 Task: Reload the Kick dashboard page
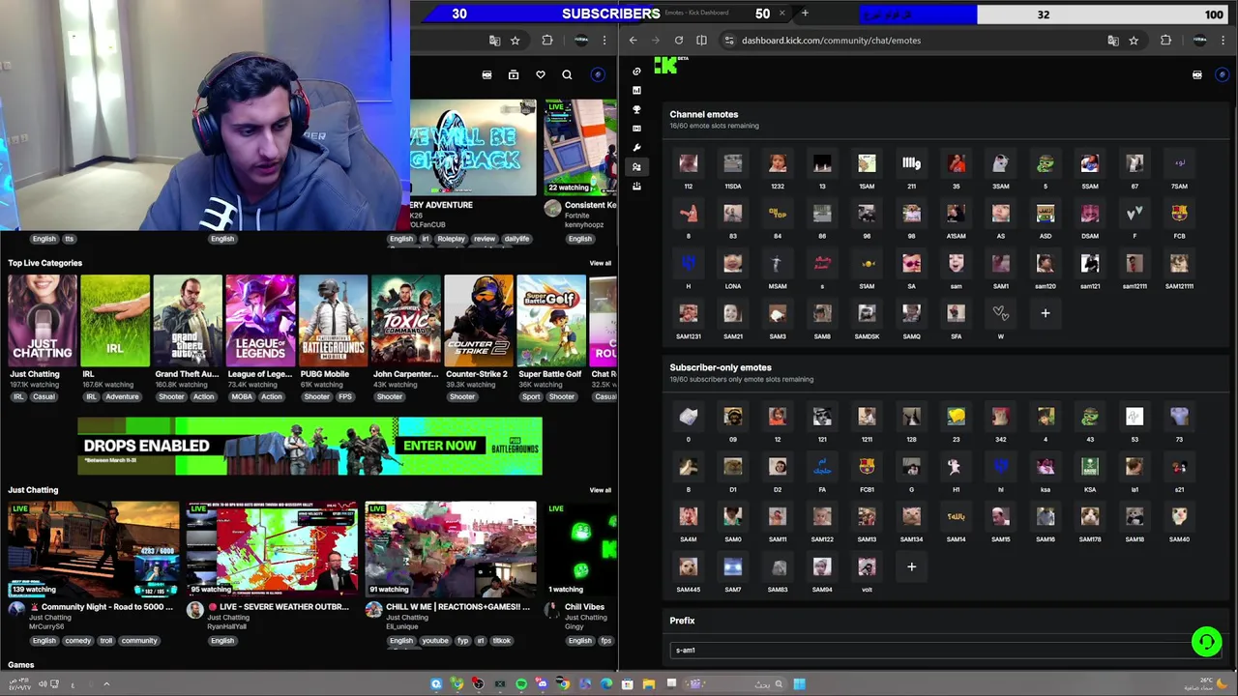(678, 41)
